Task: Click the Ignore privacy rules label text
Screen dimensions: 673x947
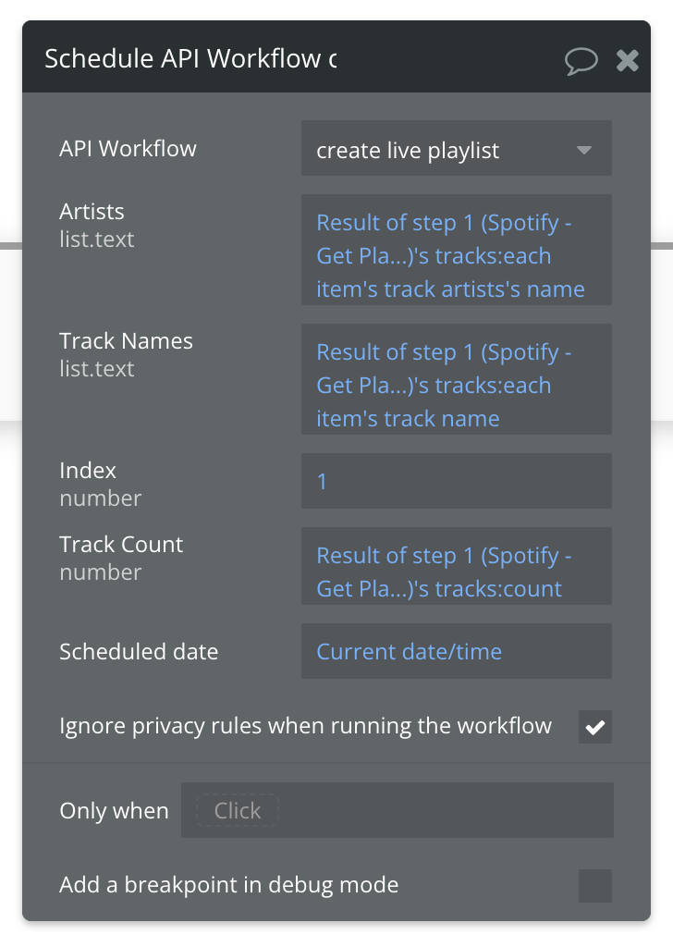Action: pos(305,726)
